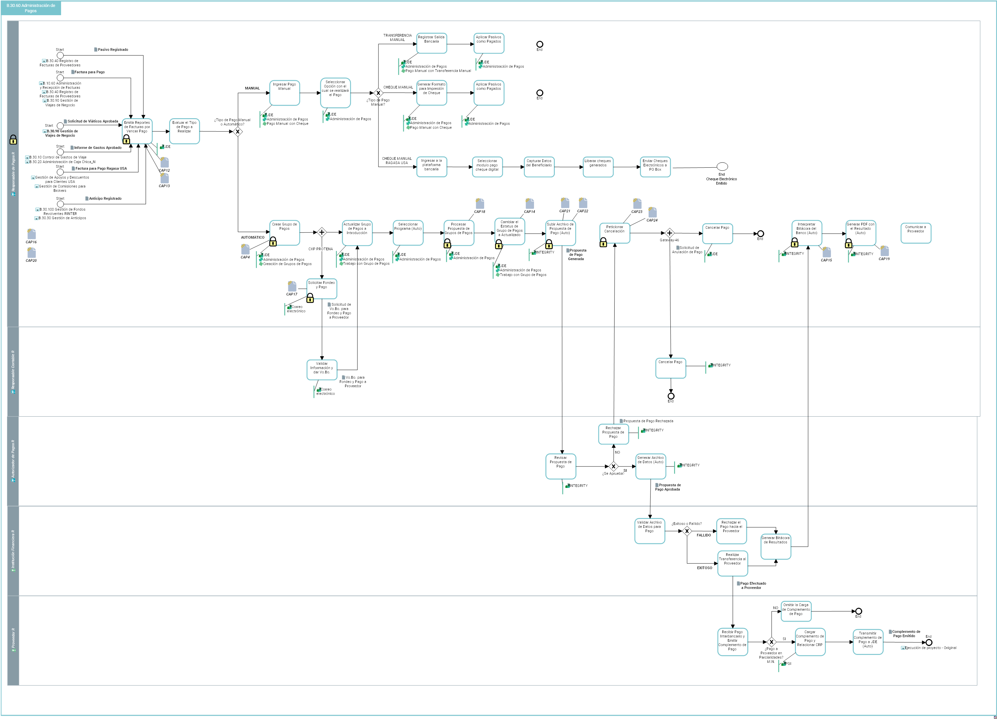Click Generar Formato para Impresión de Cheque task
The image size is (997, 719).
pos(432,93)
